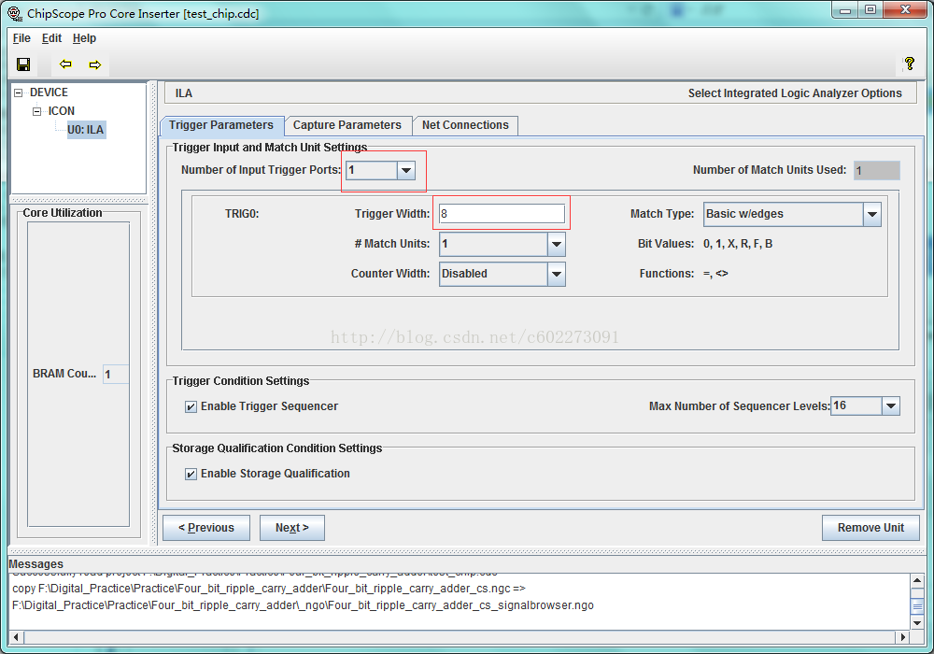Image resolution: width=934 pixels, height=654 pixels.
Task: Toggle Enable Trigger Sequencer checkbox
Action: coord(191,406)
